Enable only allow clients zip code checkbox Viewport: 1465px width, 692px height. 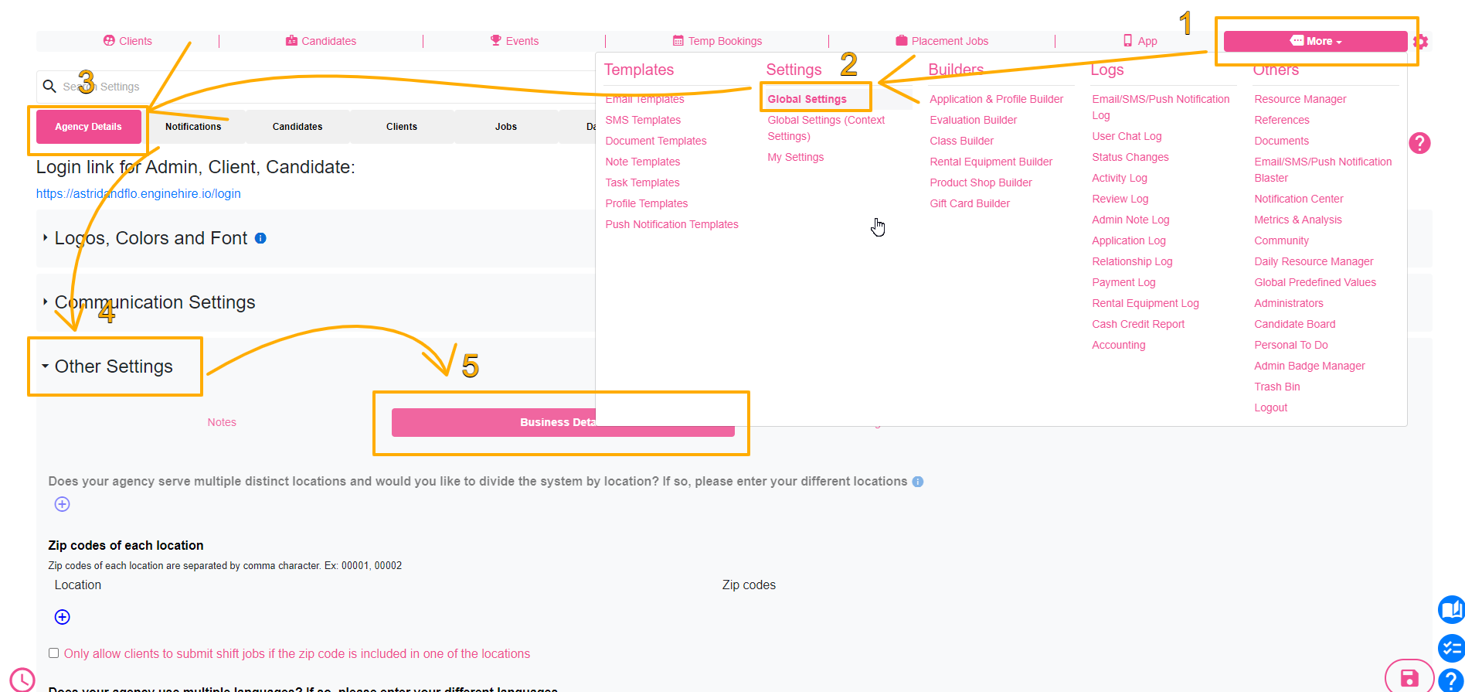pos(53,653)
